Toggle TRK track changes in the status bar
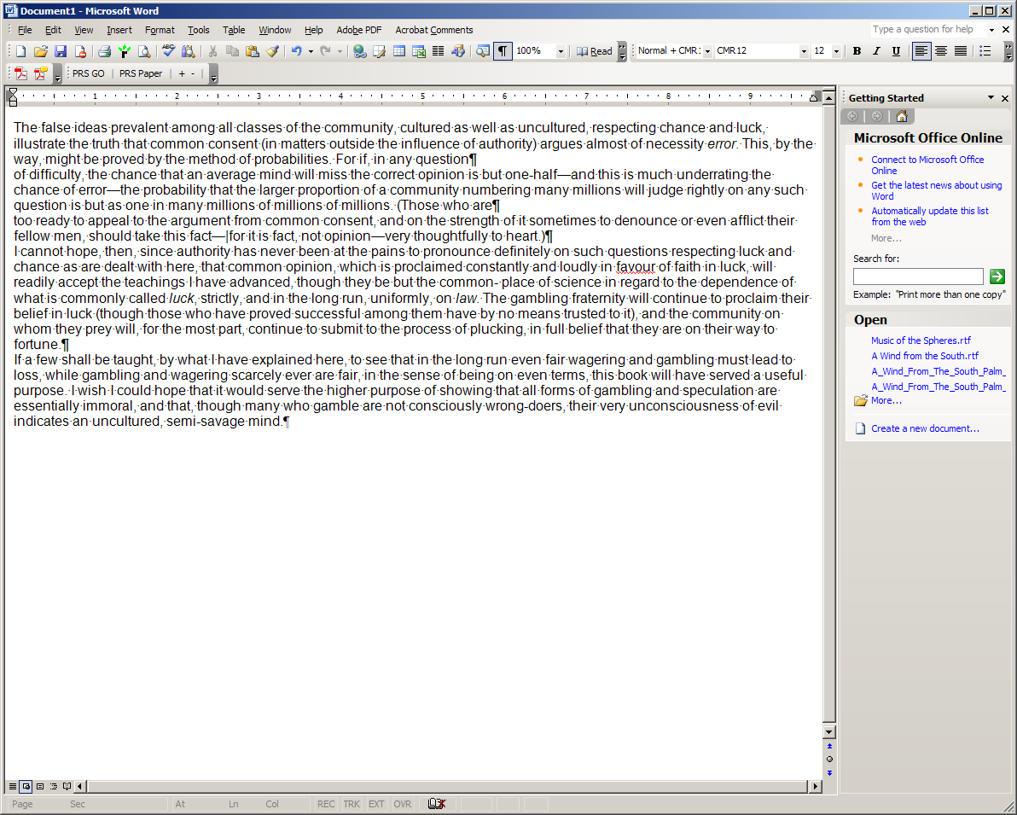This screenshot has height=815, width=1017. pos(352,804)
